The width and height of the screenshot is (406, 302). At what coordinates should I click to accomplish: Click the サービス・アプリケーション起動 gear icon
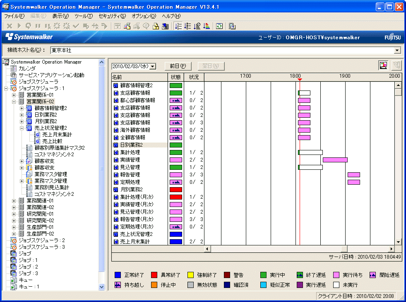click(14, 75)
